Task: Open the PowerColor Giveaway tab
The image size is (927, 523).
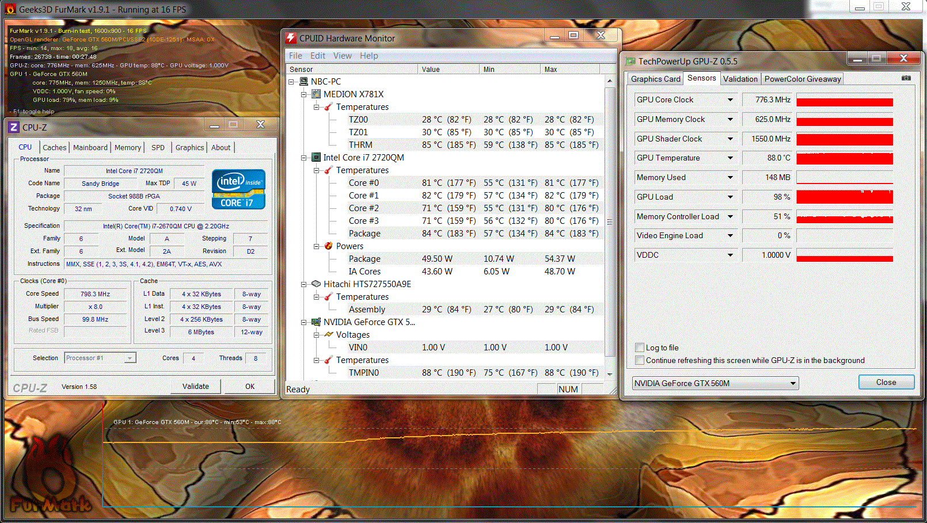Action: click(803, 79)
